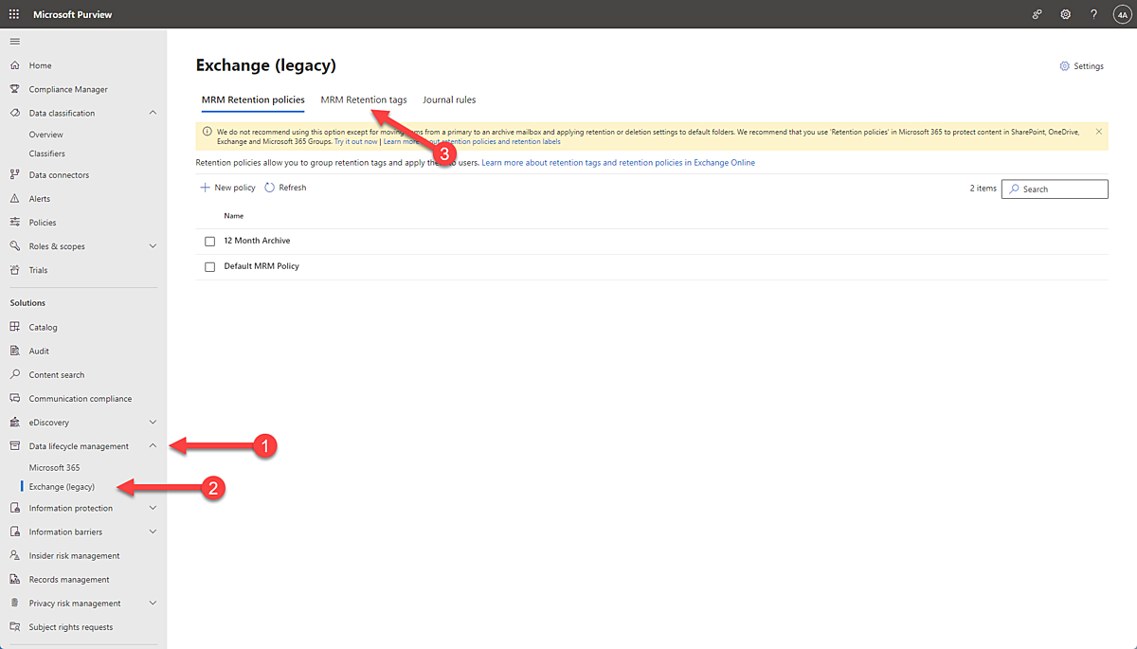The width and height of the screenshot is (1137, 649).
Task: Click the Search policies field
Action: tap(1055, 189)
